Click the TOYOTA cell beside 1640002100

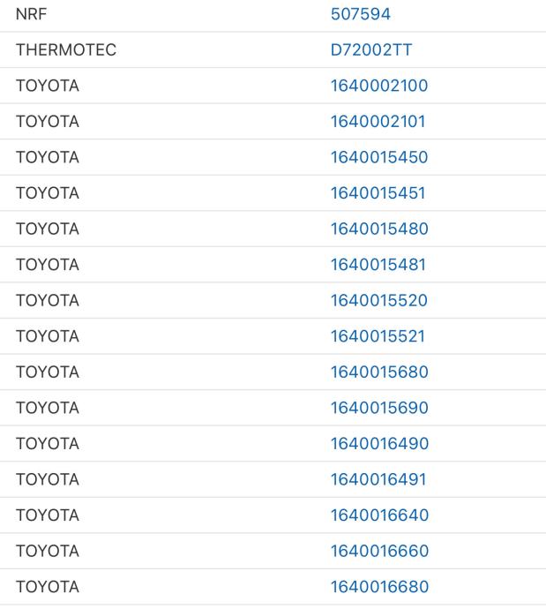tap(47, 86)
